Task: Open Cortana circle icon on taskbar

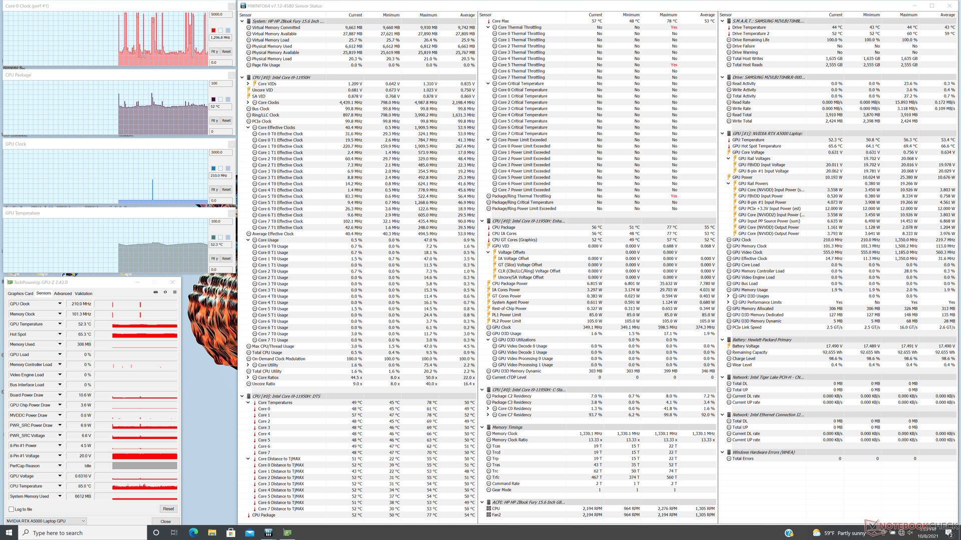Action: [156, 532]
